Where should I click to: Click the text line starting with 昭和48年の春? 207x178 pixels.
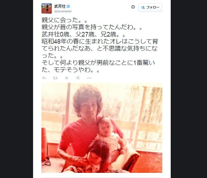[x=100, y=42]
